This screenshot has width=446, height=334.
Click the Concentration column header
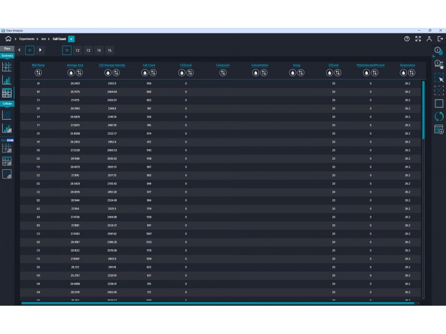point(260,65)
